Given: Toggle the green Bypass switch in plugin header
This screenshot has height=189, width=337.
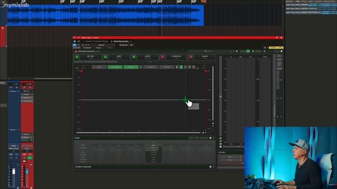Looking at the screenshot, I should (x=248, y=51).
